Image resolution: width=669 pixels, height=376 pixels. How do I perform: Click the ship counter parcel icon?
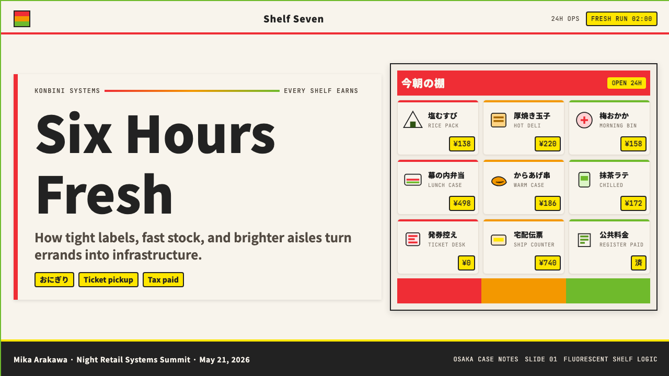499,240
